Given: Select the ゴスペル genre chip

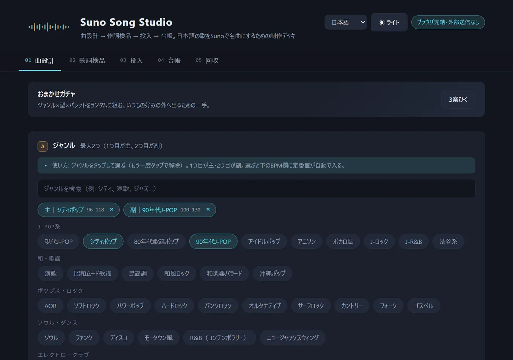Looking at the screenshot, I should (424, 306).
